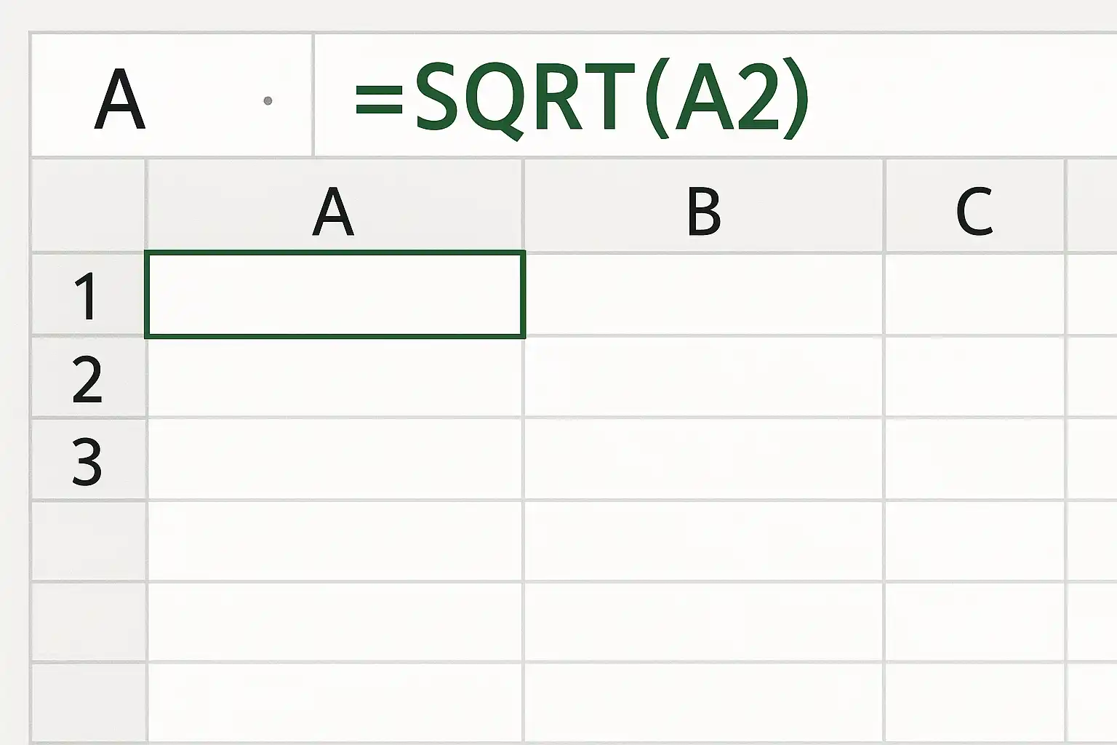Select row 3 header

(89, 459)
